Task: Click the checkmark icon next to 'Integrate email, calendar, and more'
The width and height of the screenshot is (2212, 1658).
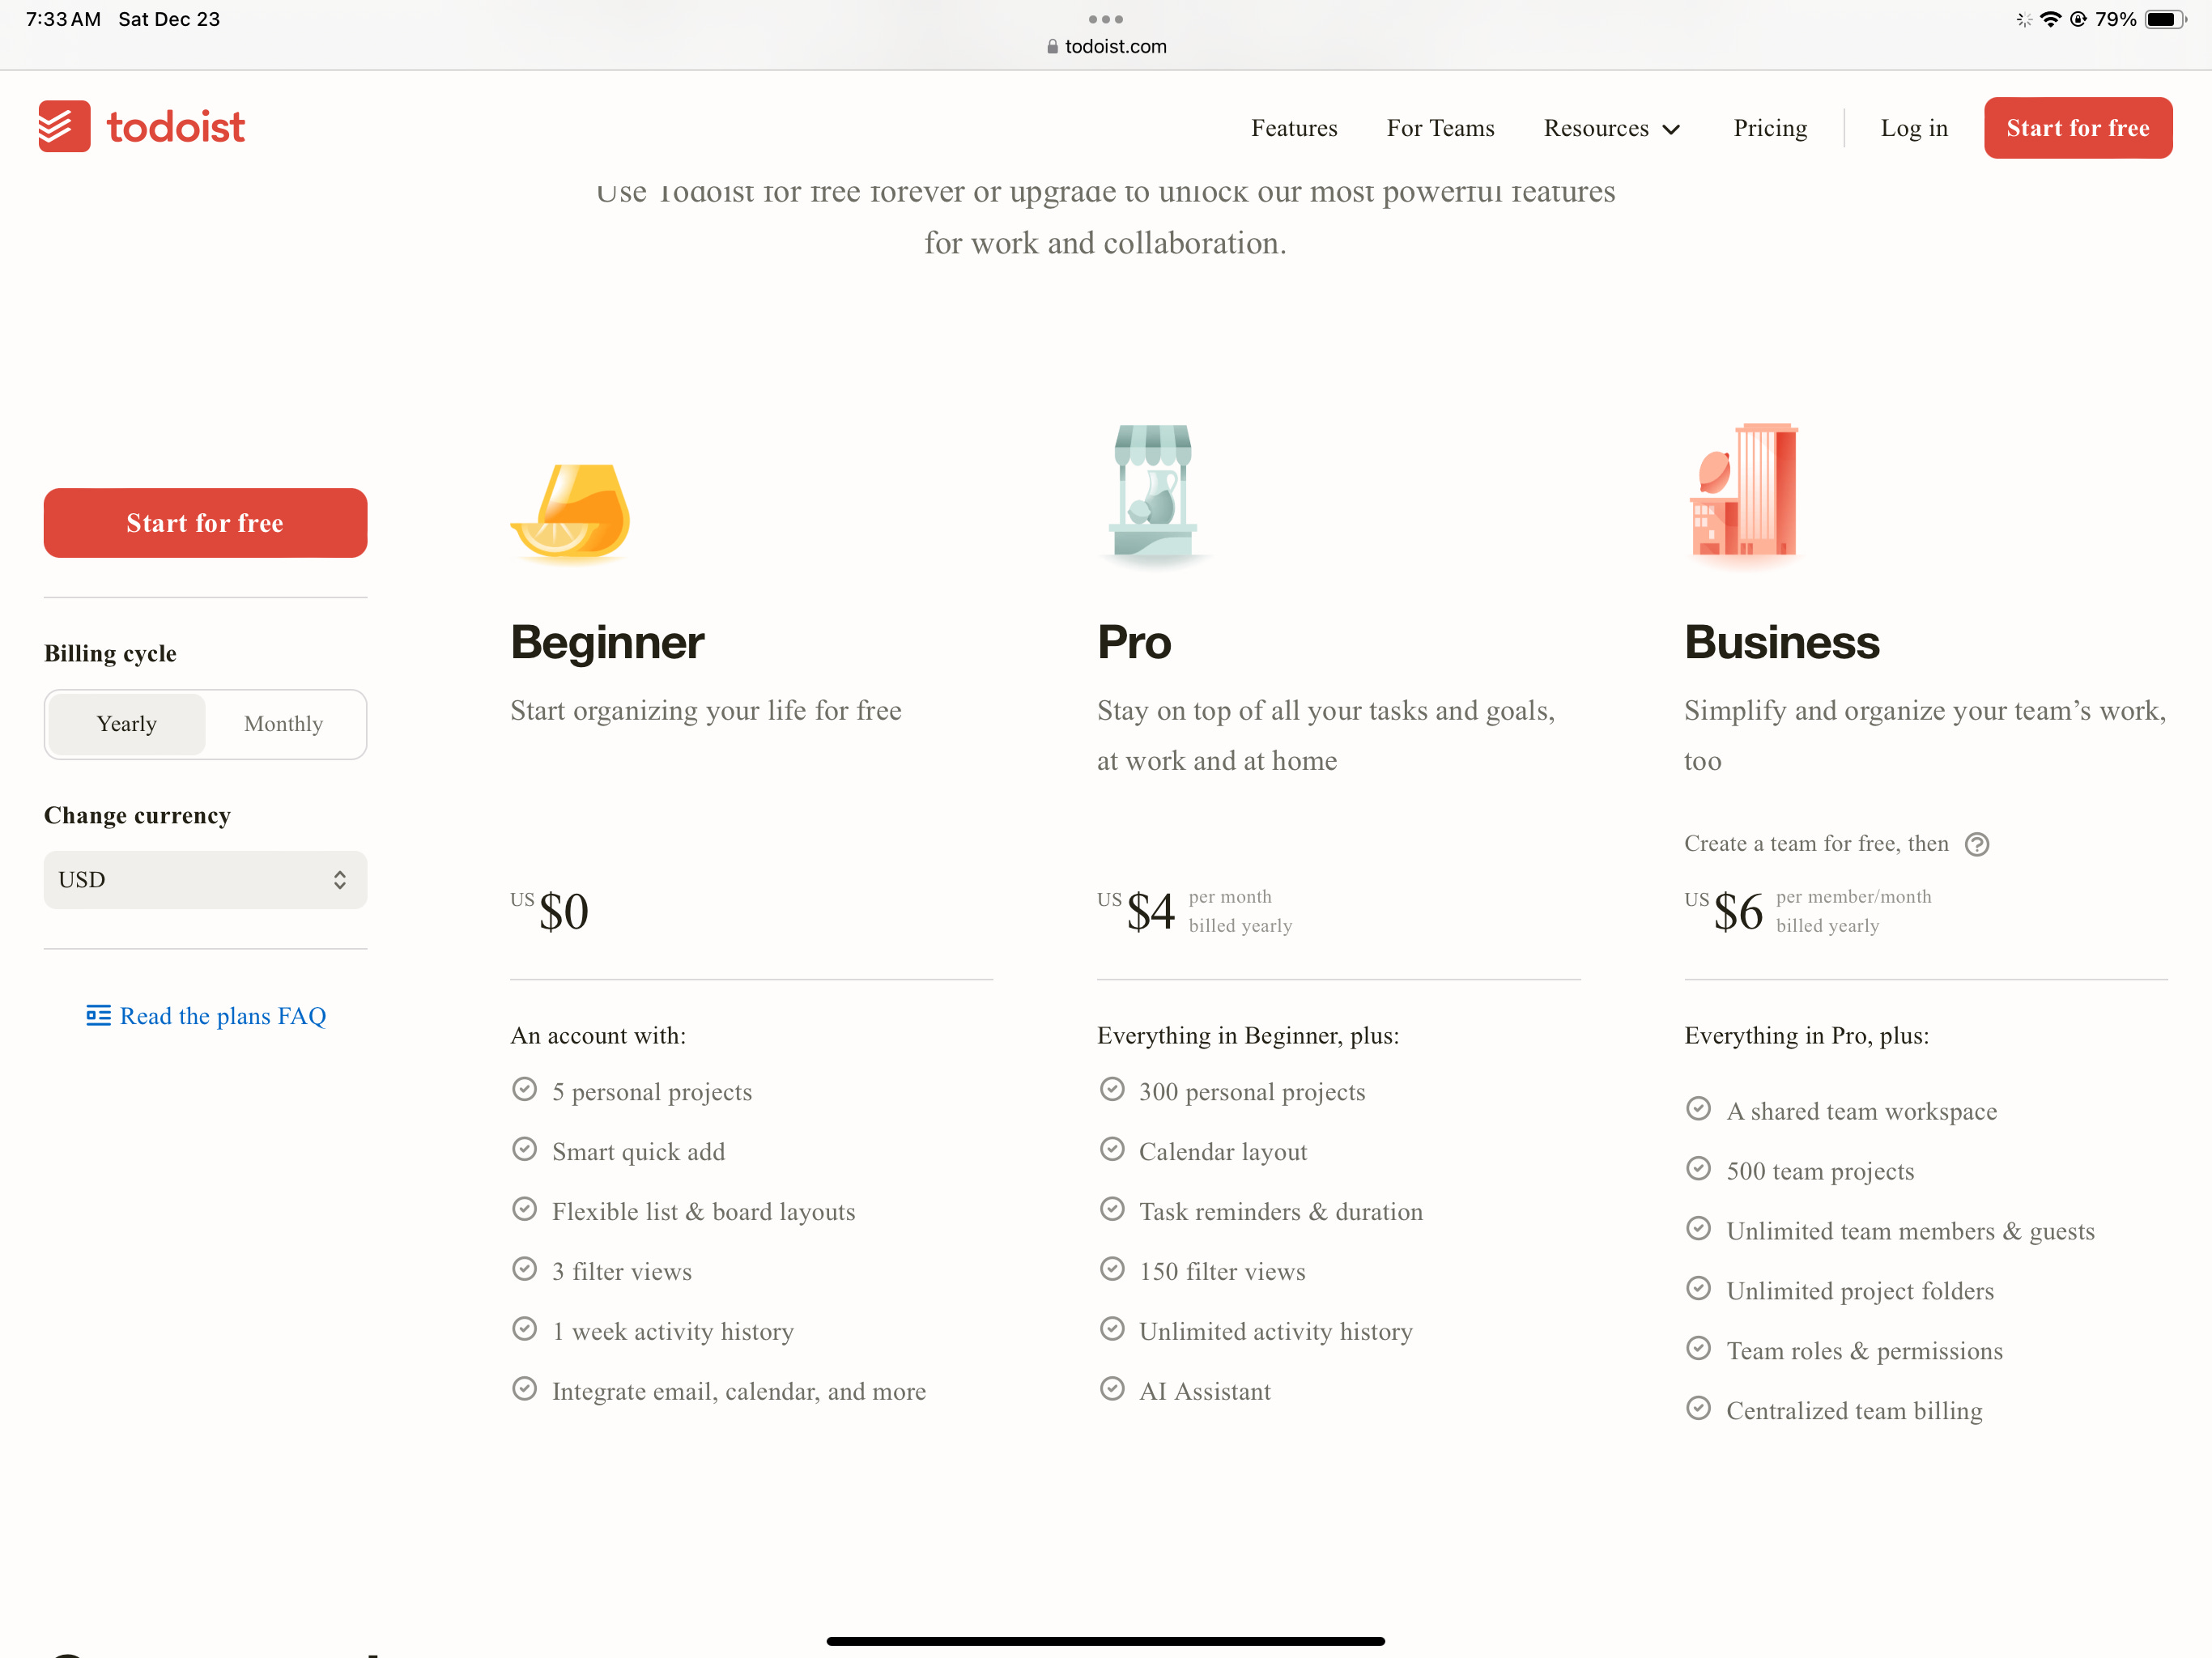Action: (524, 1389)
